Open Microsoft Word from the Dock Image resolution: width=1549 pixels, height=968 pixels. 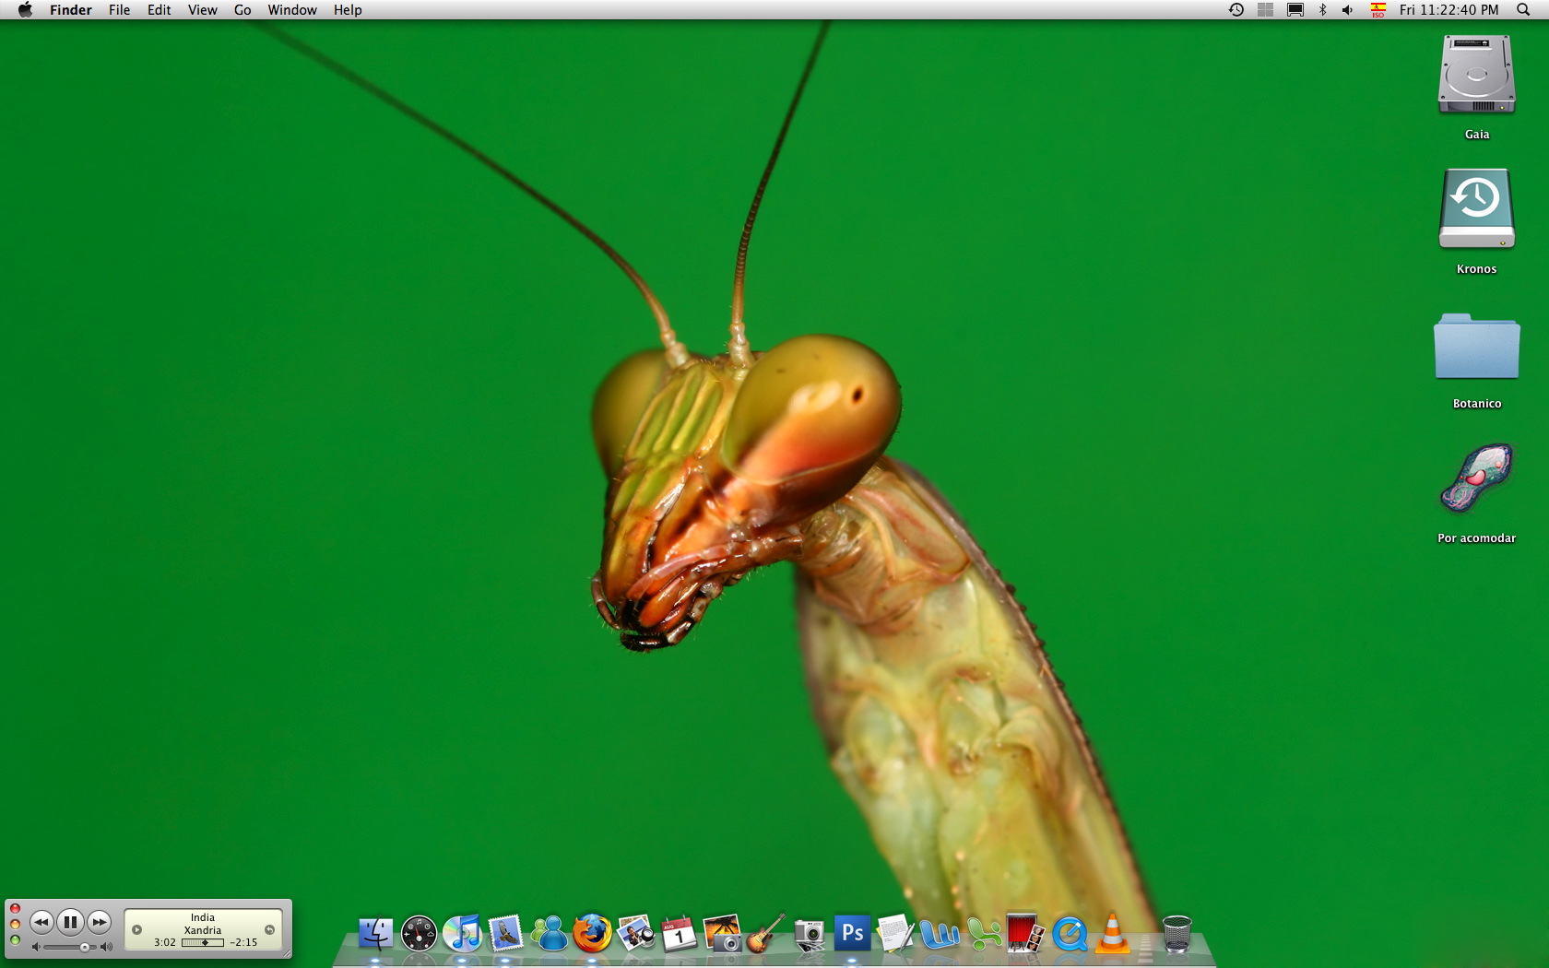pos(941,933)
